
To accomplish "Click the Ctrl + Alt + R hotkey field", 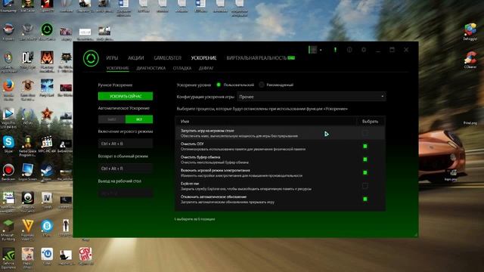I will pyautogui.click(x=126, y=168).
